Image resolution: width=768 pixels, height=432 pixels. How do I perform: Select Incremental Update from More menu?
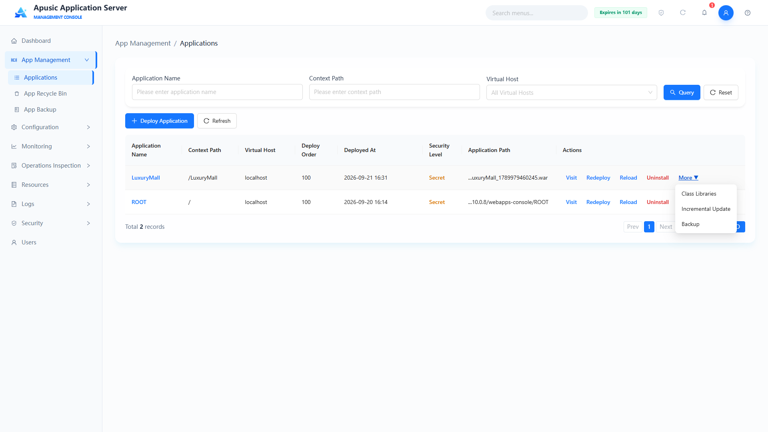coord(706,209)
